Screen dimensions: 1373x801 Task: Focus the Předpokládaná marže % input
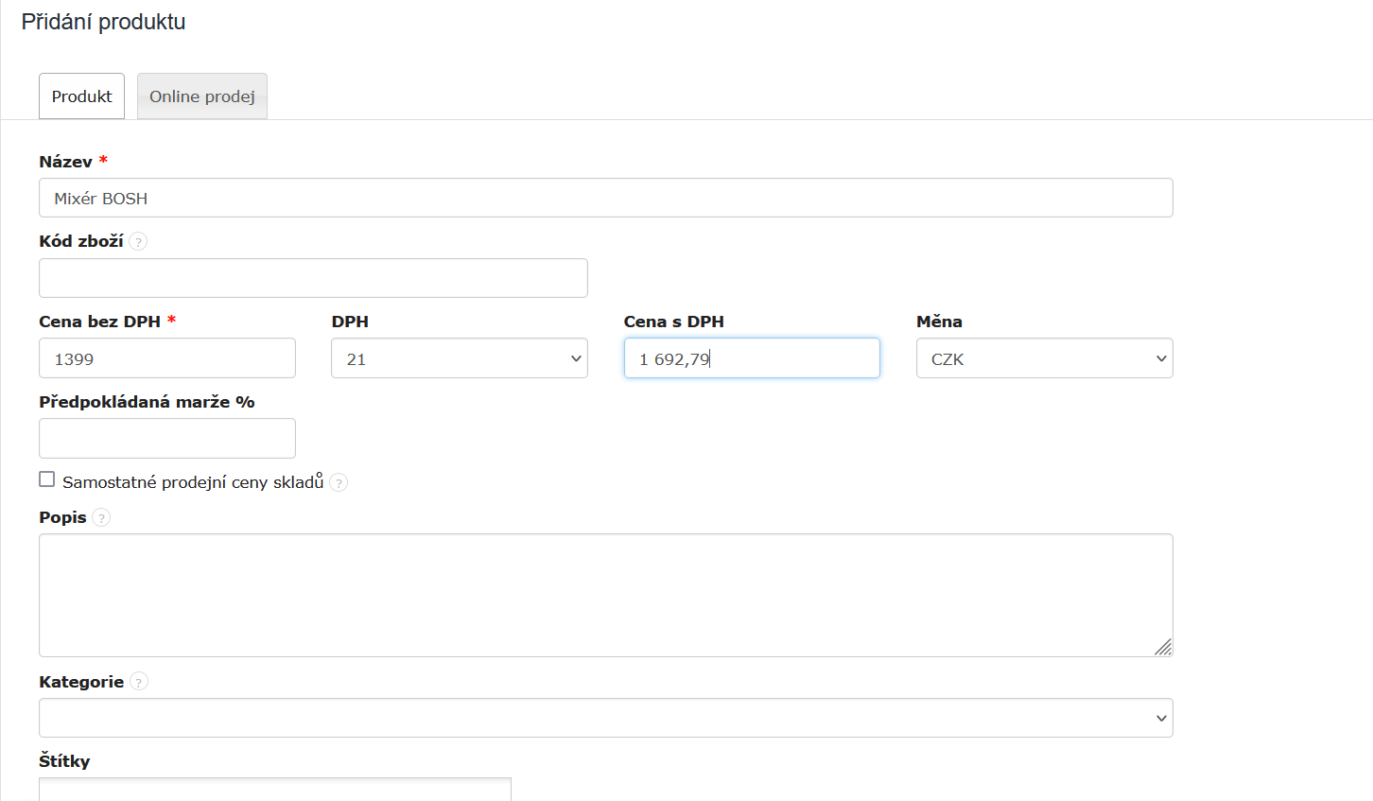pos(167,439)
